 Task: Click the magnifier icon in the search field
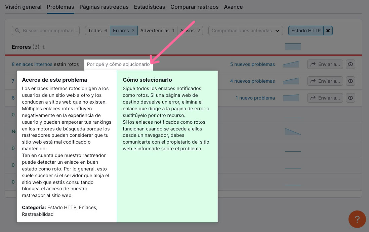point(17,31)
